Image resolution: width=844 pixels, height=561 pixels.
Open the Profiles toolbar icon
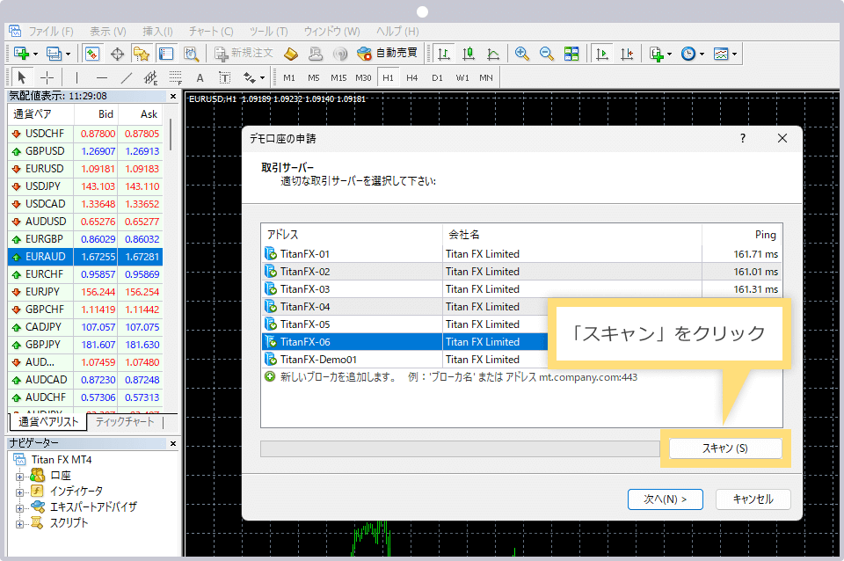[54, 54]
